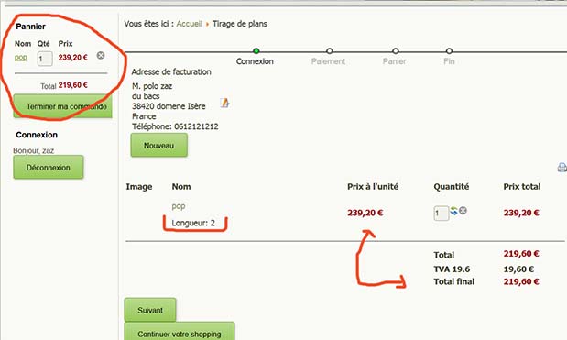
Task: Click order table quantity field
Action: tap(442, 213)
